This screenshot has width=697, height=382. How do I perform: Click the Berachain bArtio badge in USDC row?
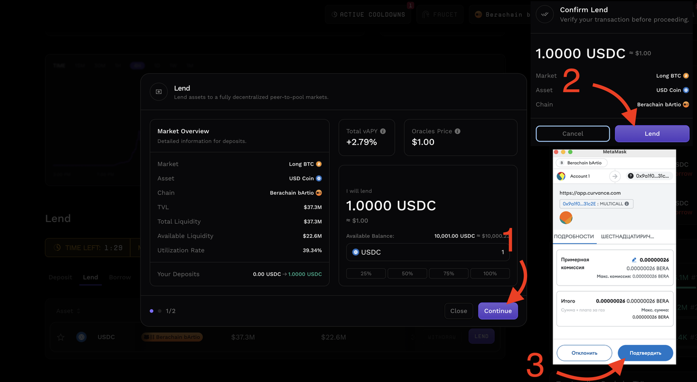(172, 337)
